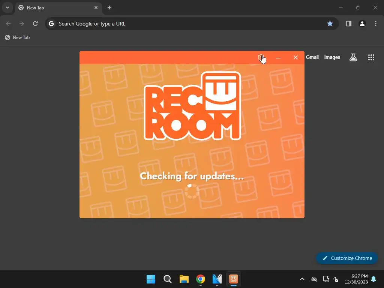Click the Google icon in the address bar
The width and height of the screenshot is (384, 288).
click(51, 24)
